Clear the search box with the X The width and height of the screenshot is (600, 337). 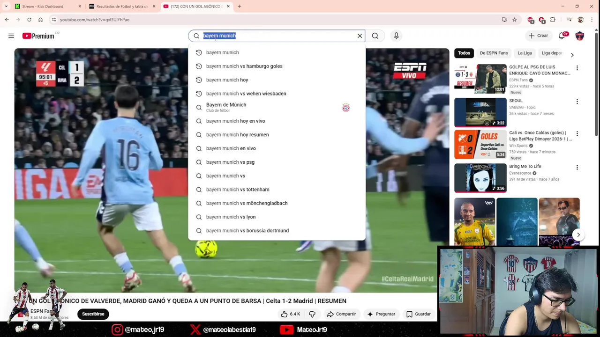click(x=360, y=36)
